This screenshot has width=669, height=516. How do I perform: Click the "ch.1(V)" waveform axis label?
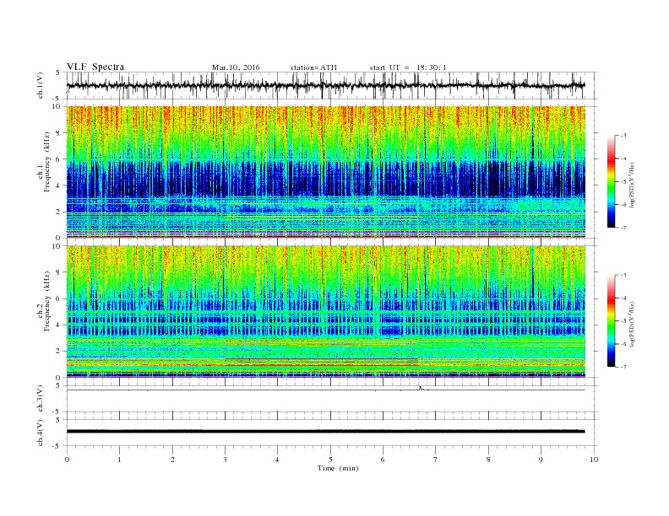coord(40,85)
